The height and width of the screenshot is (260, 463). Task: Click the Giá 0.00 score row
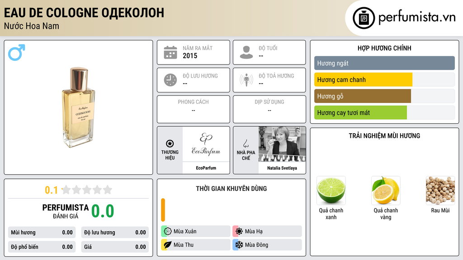coord(115,247)
